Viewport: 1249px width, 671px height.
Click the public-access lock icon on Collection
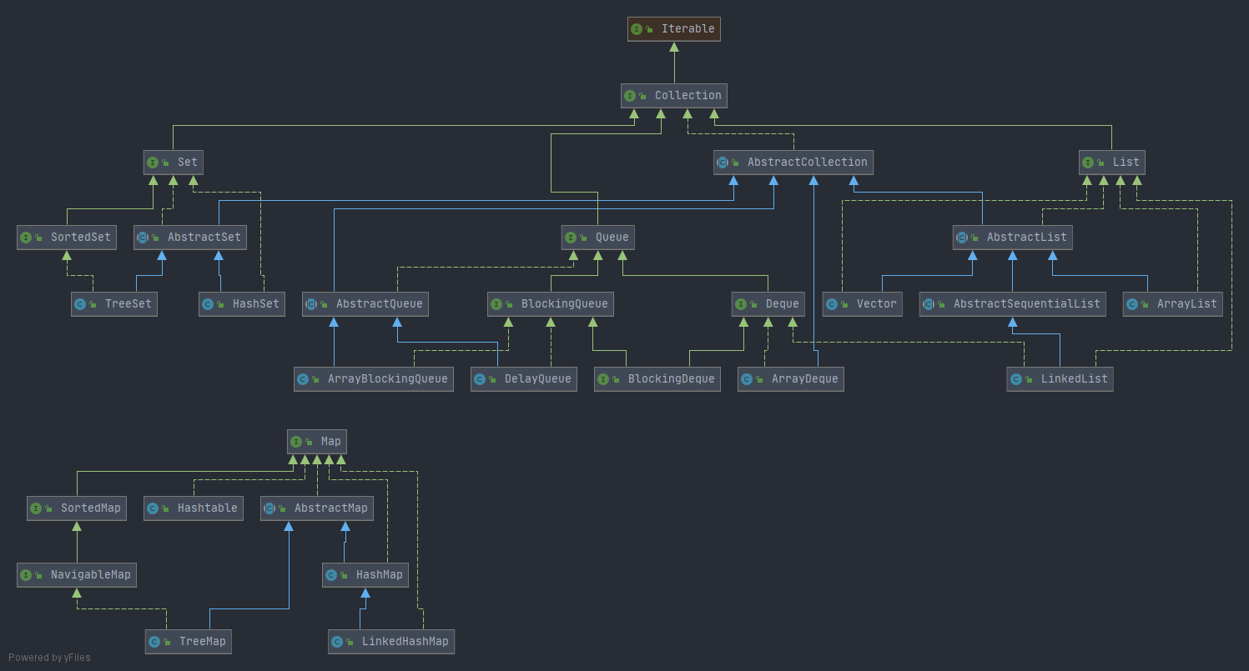(642, 96)
